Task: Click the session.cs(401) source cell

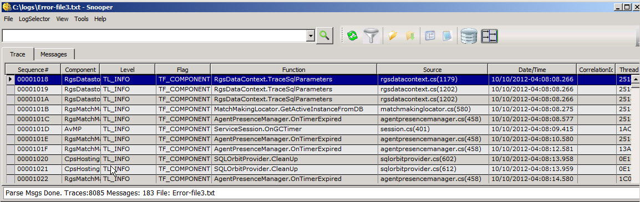Action: pos(433,129)
